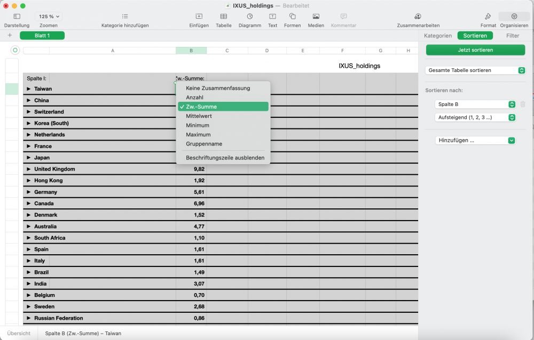
Task: Open the Einfügen toolbar icon
Action: 199,17
